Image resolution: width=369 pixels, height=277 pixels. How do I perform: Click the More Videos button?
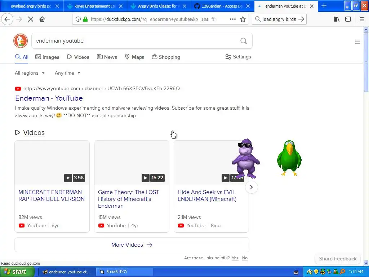click(x=132, y=245)
